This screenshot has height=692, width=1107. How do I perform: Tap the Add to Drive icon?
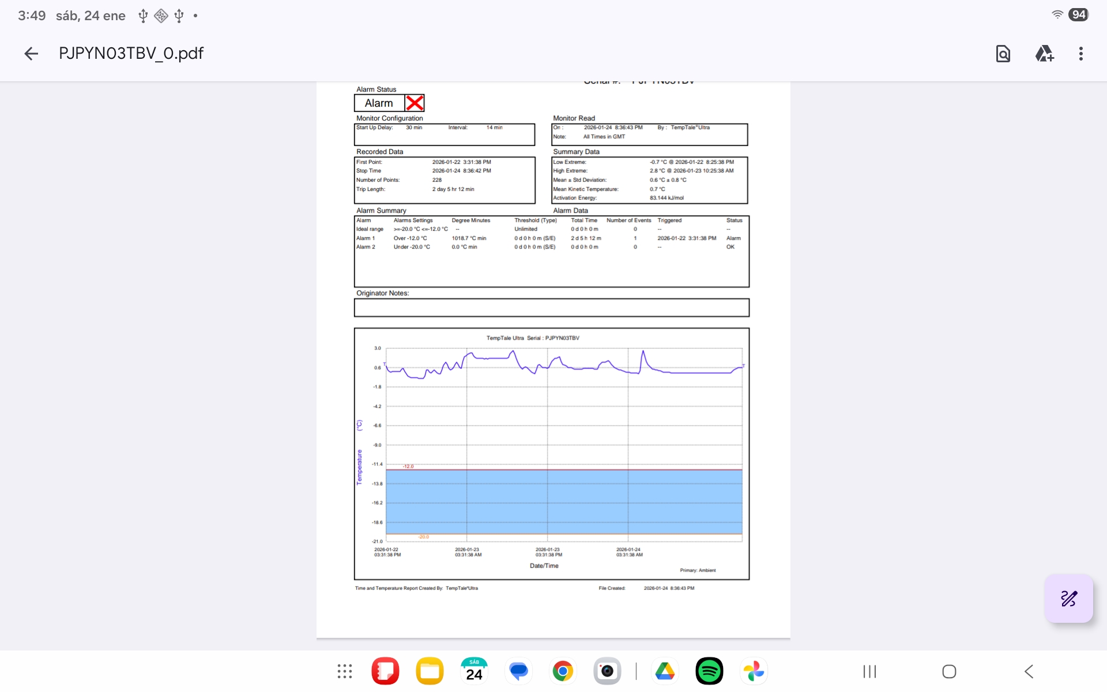tap(1044, 54)
